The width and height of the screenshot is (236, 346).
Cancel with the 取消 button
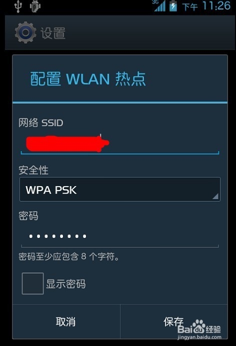pos(66,321)
